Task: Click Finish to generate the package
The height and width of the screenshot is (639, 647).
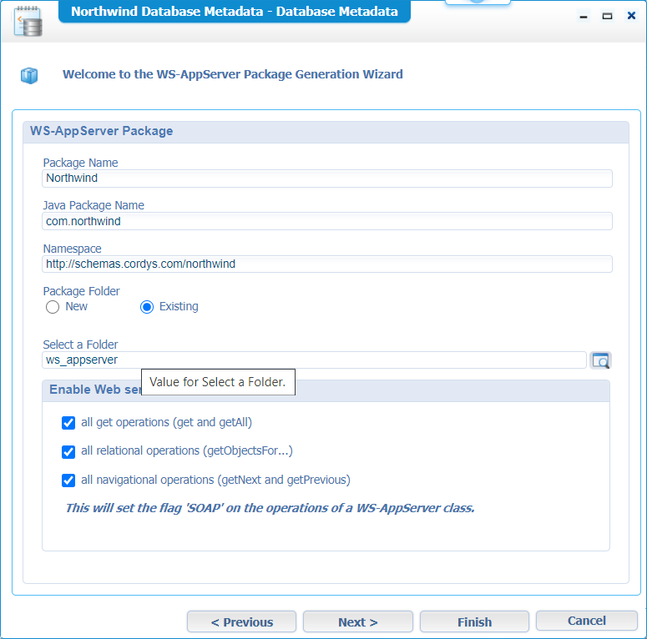Action: click(x=474, y=621)
